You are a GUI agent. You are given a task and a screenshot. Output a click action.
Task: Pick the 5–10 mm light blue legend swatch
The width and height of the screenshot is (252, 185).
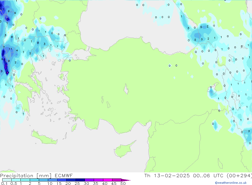[43, 180]
